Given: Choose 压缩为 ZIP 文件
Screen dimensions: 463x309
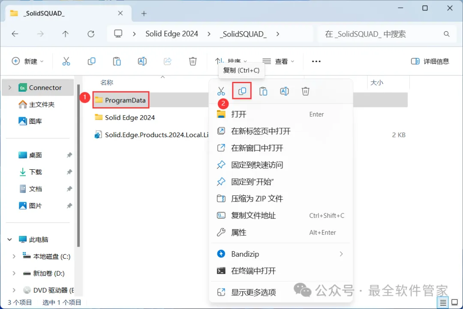Looking at the screenshot, I should [x=280, y=198].
